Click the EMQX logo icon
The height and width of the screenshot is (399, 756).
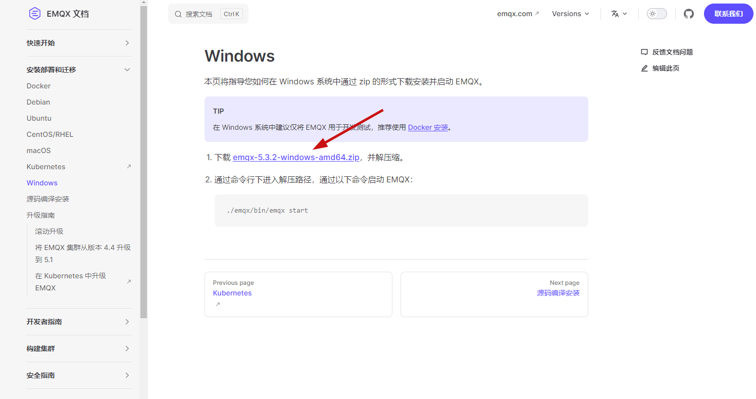(34, 14)
